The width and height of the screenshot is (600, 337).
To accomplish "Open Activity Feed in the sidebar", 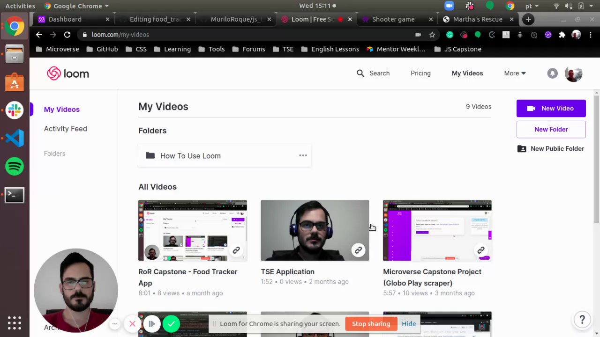I will pyautogui.click(x=65, y=129).
